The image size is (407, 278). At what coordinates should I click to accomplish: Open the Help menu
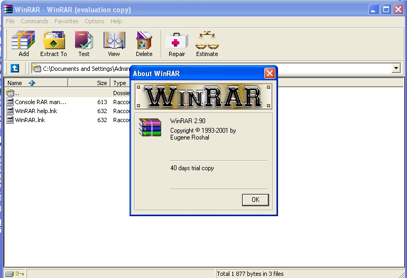pyautogui.click(x=116, y=21)
